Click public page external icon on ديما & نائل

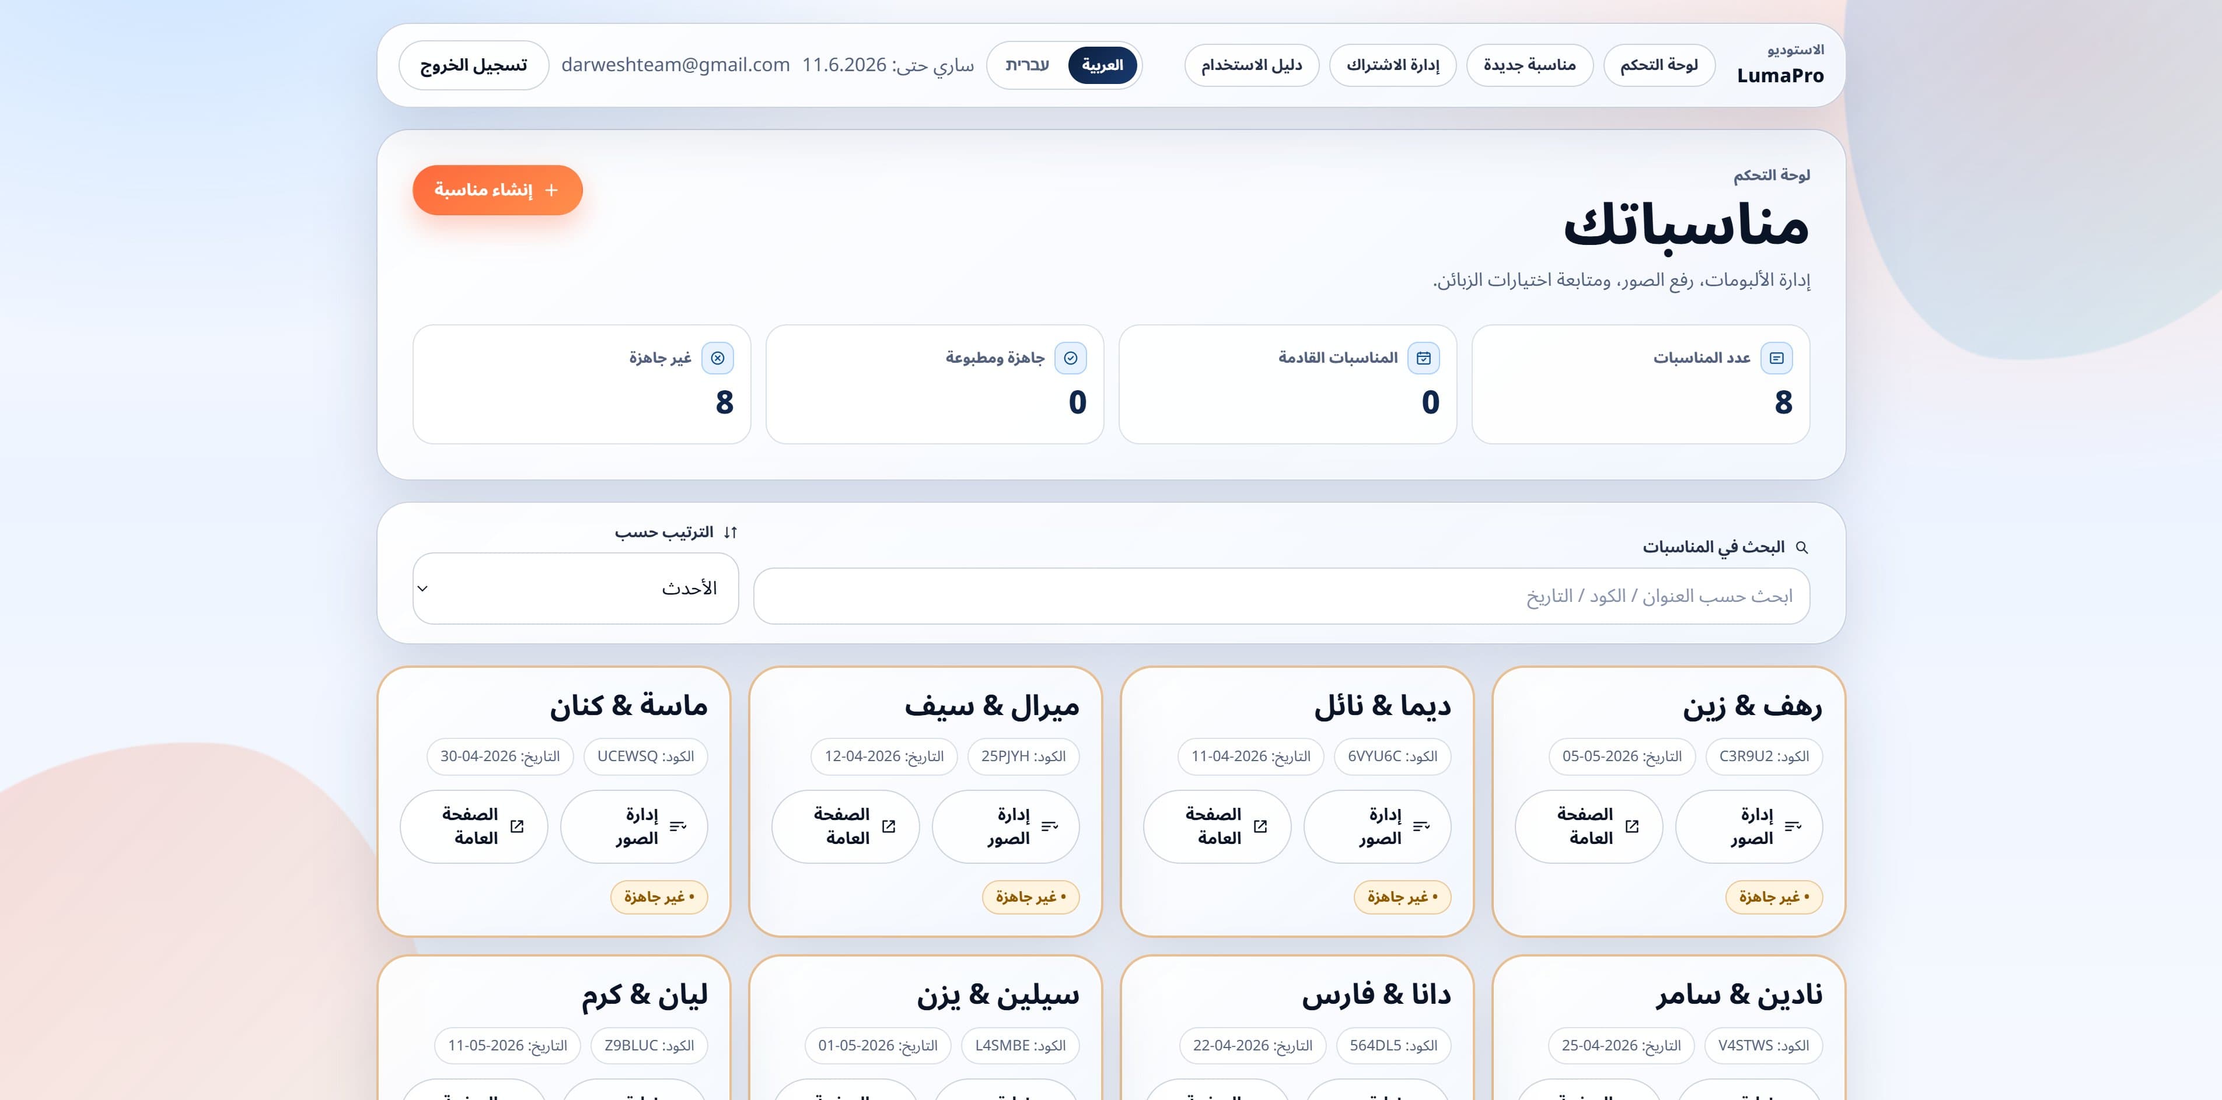1260,826
